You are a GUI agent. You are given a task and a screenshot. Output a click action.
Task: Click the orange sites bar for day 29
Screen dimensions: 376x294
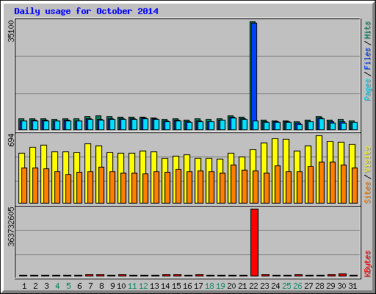(333, 182)
